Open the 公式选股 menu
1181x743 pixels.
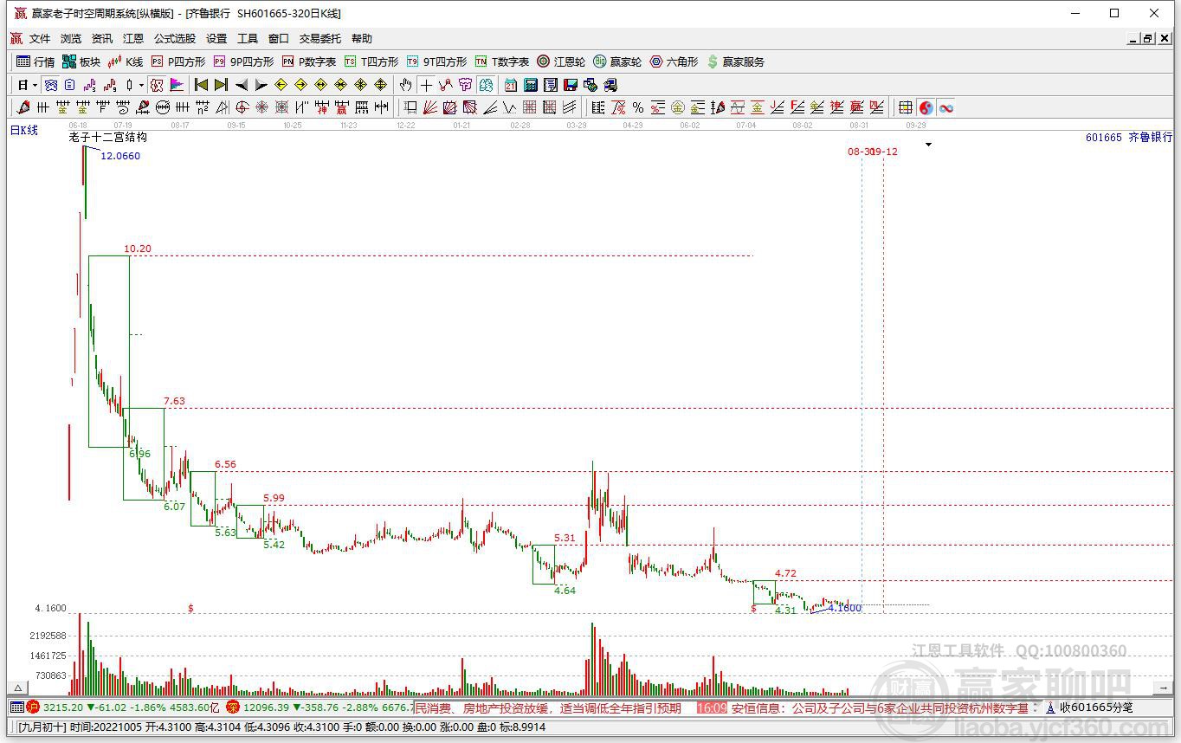coord(175,39)
